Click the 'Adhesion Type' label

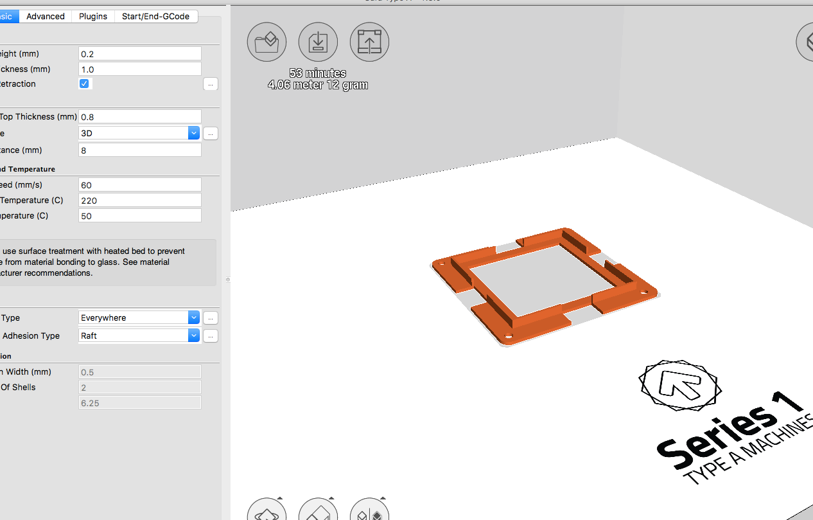click(x=31, y=336)
